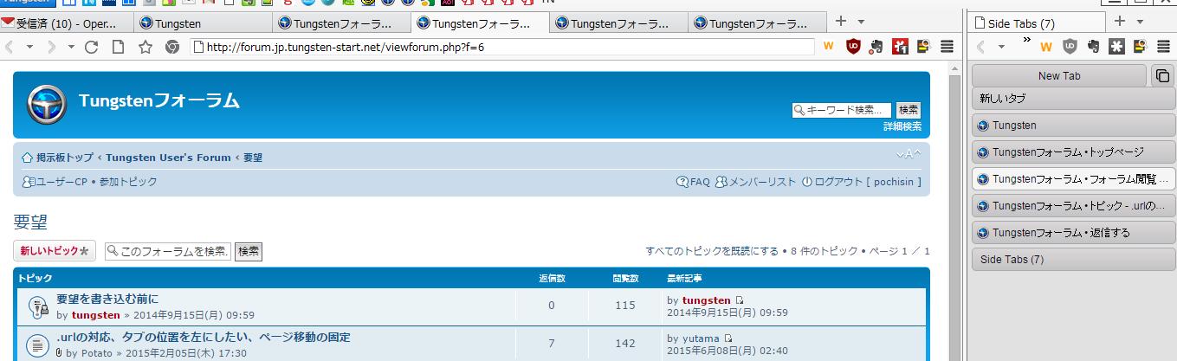Open the メンバーリスト member list link
The width and height of the screenshot is (1177, 361).
pos(755,182)
